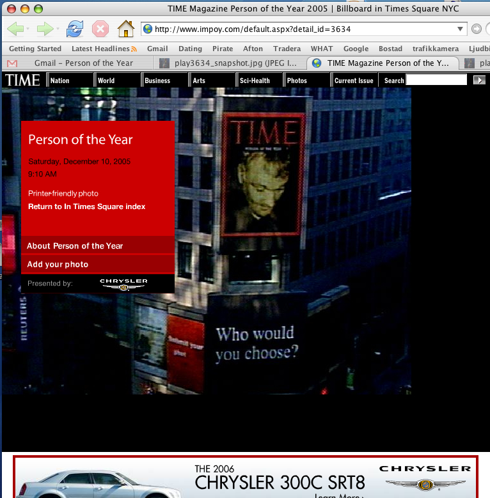Open the Getting Started bookmark
Viewport: 490px width, 498px height.
pyautogui.click(x=35, y=49)
